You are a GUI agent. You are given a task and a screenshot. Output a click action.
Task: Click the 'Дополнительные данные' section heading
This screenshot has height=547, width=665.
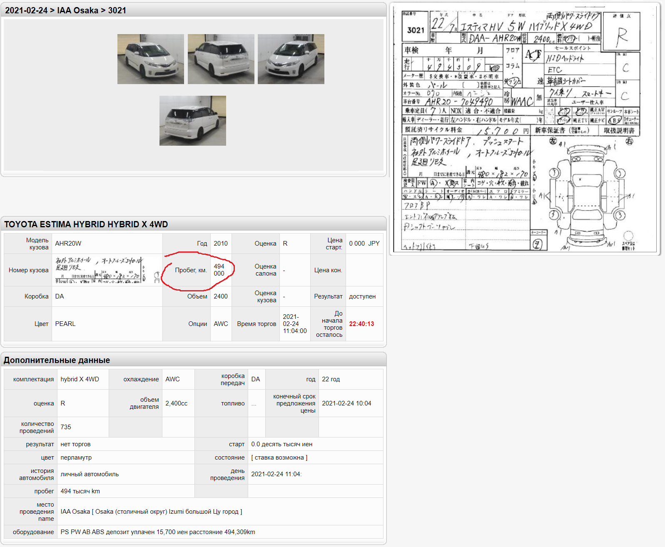click(x=57, y=360)
